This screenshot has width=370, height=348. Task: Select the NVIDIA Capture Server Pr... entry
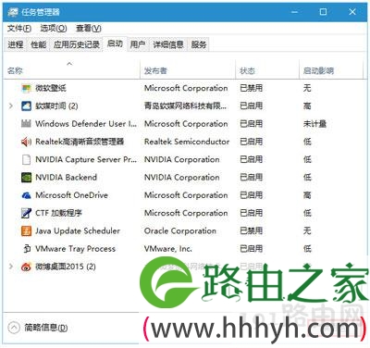(86, 159)
